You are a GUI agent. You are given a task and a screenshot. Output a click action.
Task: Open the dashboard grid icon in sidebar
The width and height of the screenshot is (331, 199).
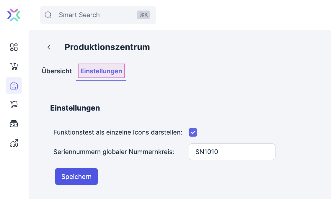[14, 47]
